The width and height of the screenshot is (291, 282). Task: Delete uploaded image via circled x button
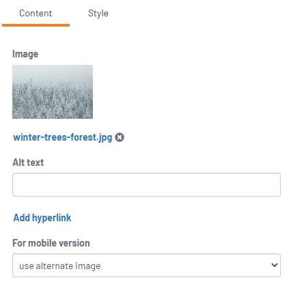click(x=120, y=137)
